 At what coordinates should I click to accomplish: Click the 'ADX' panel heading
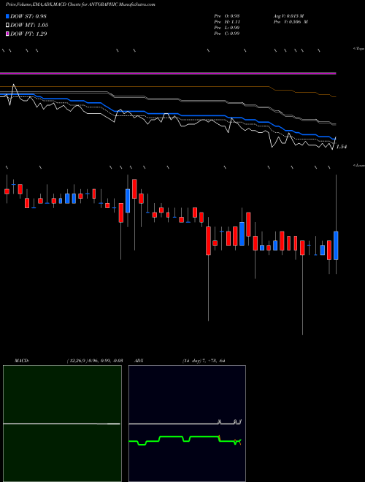pyautogui.click(x=139, y=361)
